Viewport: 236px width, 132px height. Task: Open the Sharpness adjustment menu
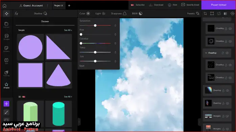[x=119, y=13]
